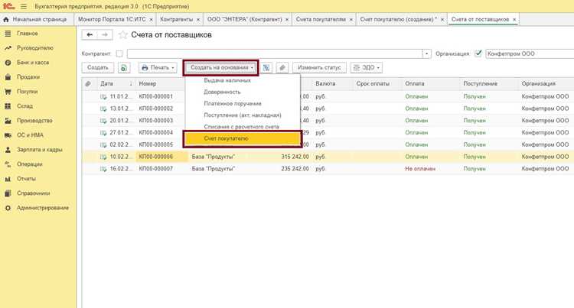Click the forward navigation arrow
Viewport: 574px width, 308px height.
[105, 34]
